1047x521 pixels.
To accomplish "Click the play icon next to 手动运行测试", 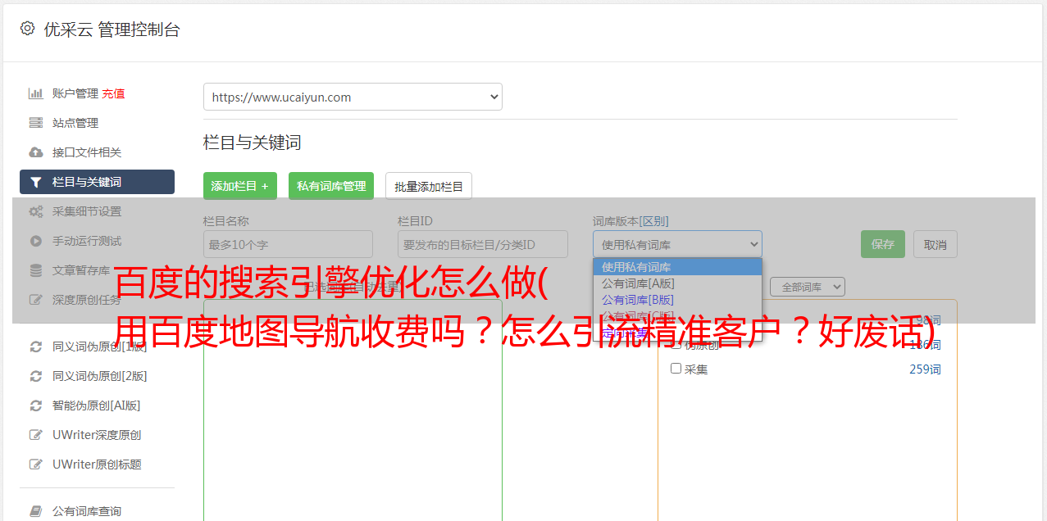I will pyautogui.click(x=35, y=241).
